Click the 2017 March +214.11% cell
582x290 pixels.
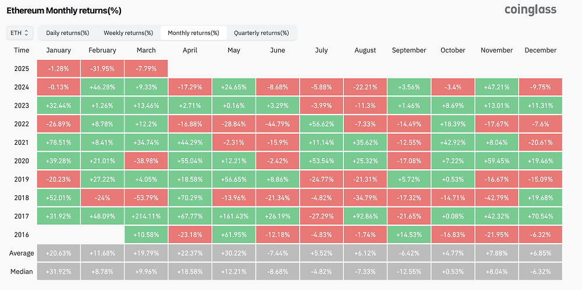coord(146,217)
